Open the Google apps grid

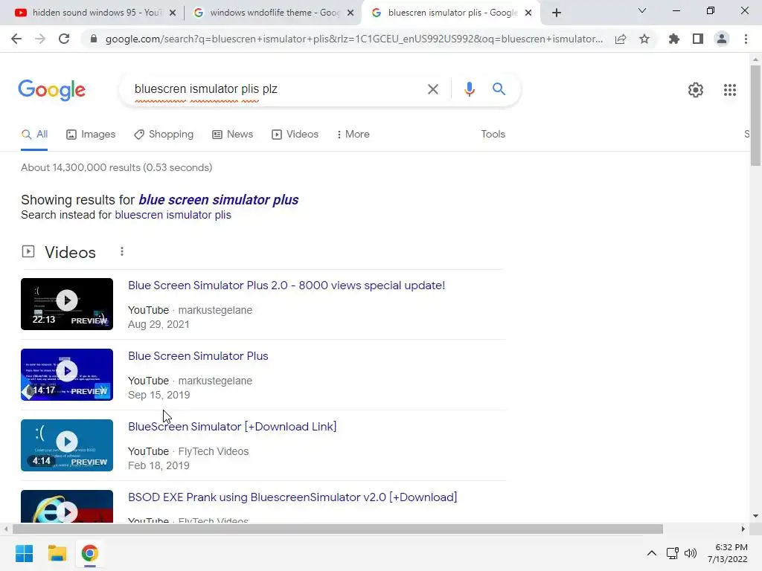[x=729, y=90]
